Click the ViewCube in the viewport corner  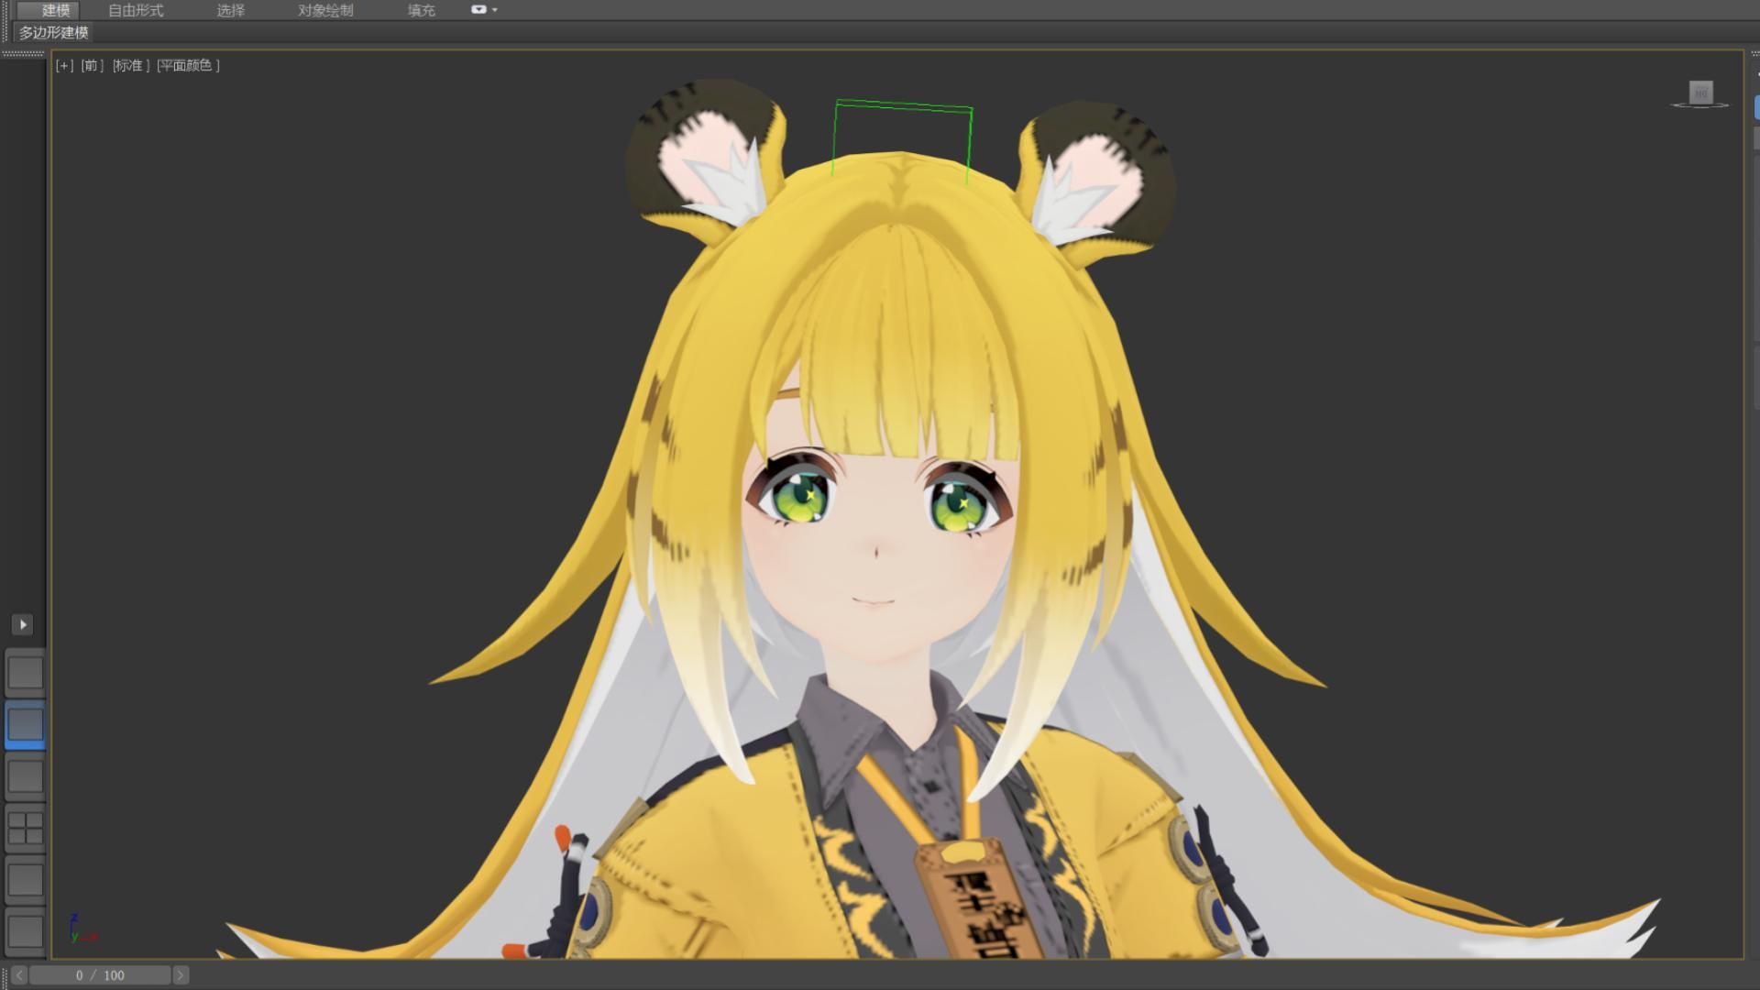[x=1700, y=93]
